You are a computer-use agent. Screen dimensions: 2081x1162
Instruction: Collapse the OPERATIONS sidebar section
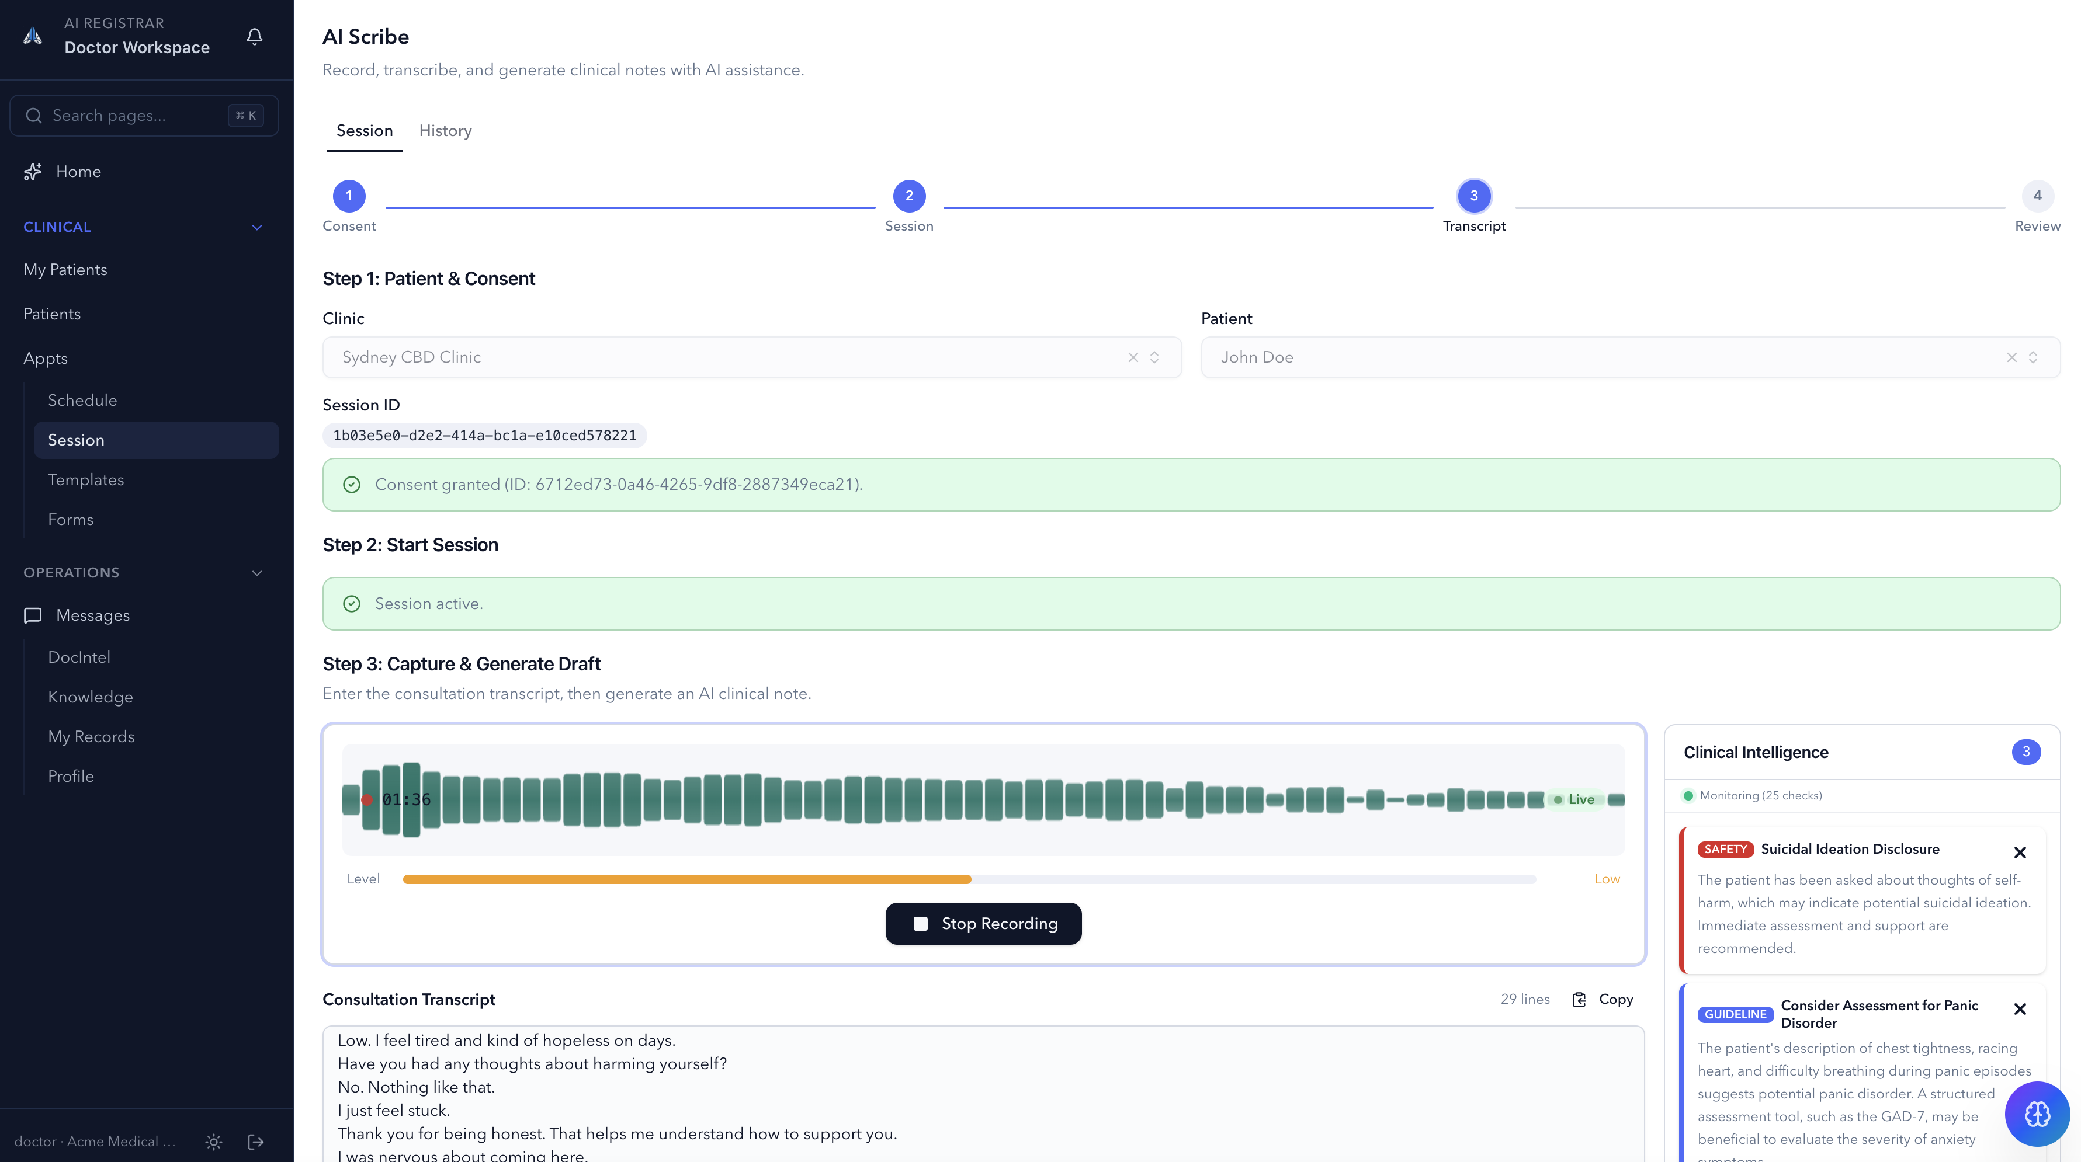[257, 572]
